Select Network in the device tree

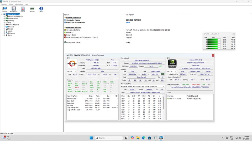click(11, 33)
